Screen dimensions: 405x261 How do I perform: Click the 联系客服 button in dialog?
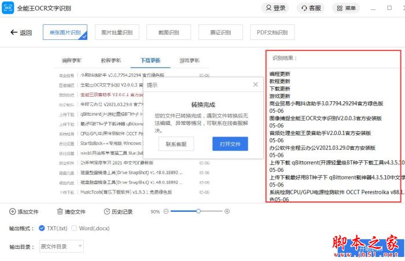pyautogui.click(x=176, y=144)
